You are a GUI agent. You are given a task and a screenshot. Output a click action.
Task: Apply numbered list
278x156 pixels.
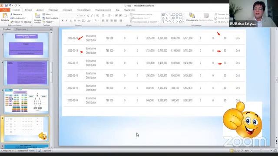click(x=109, y=16)
